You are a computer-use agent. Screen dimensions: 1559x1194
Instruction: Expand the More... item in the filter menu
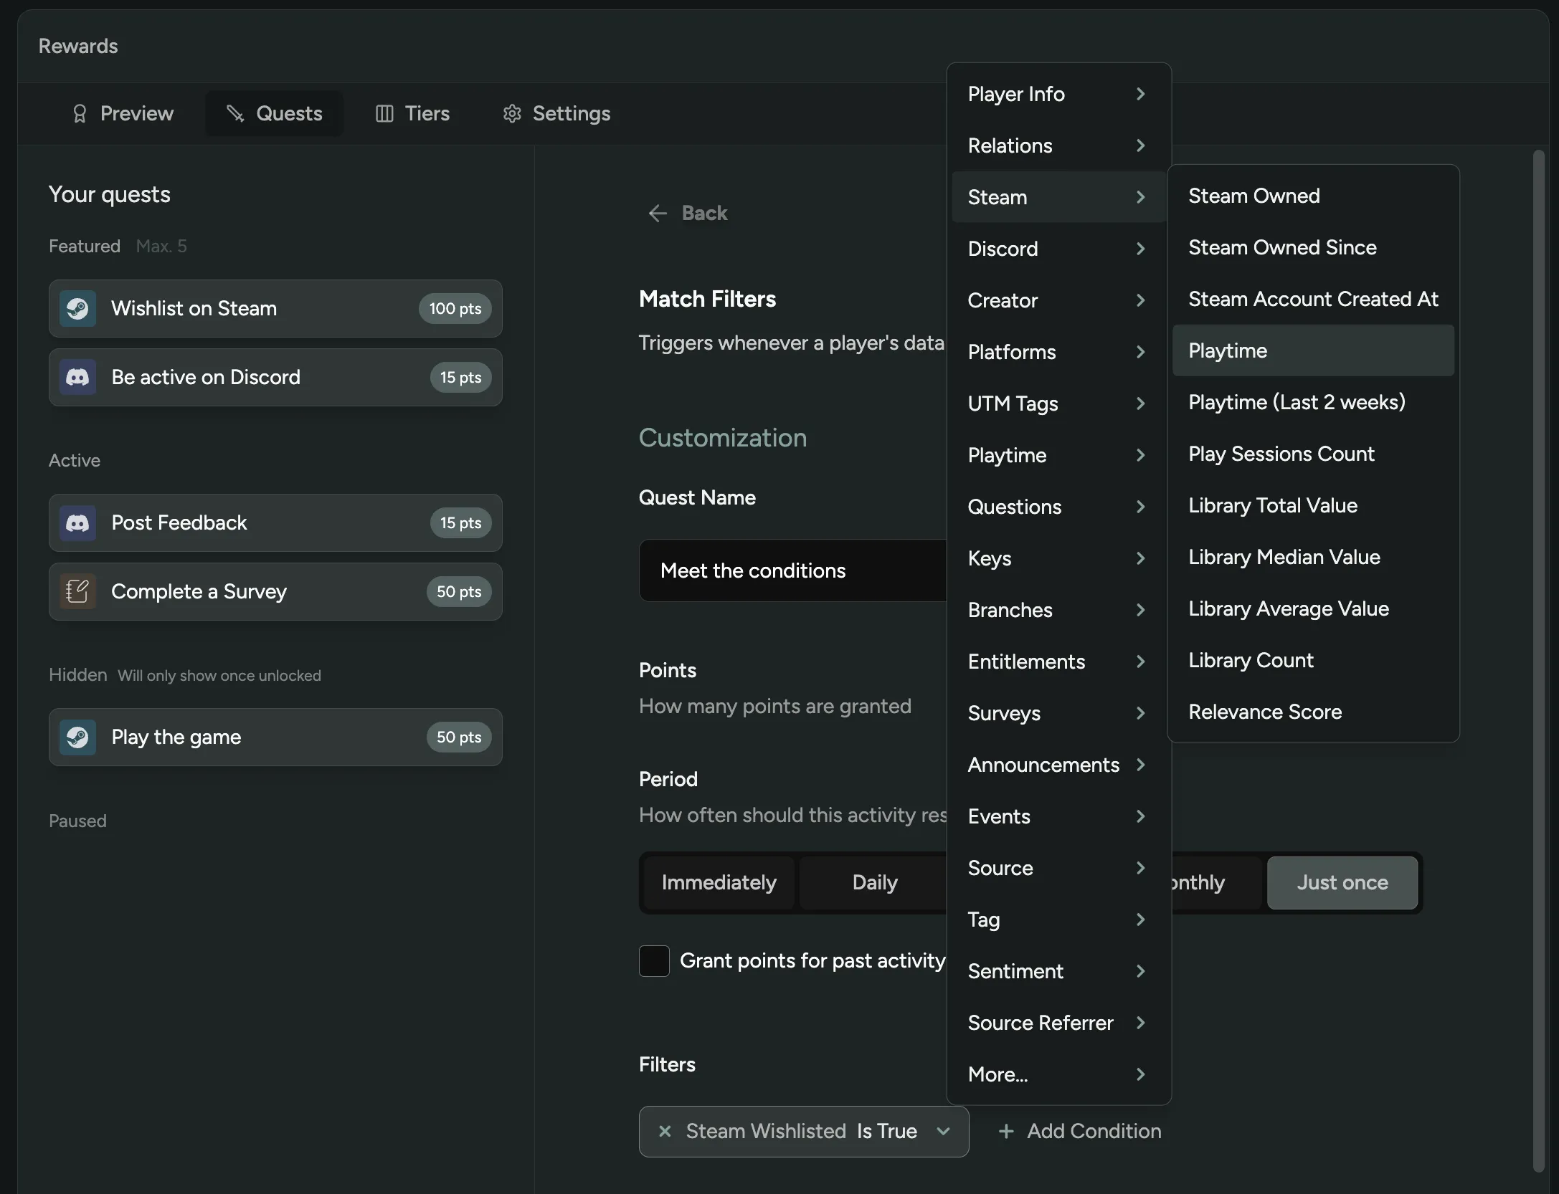pyautogui.click(x=1056, y=1074)
